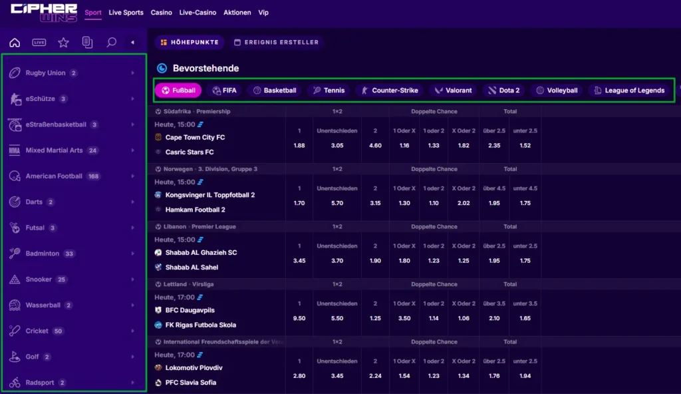The image size is (681, 394).
Task: Select the League of Legends filter
Action: click(629, 91)
